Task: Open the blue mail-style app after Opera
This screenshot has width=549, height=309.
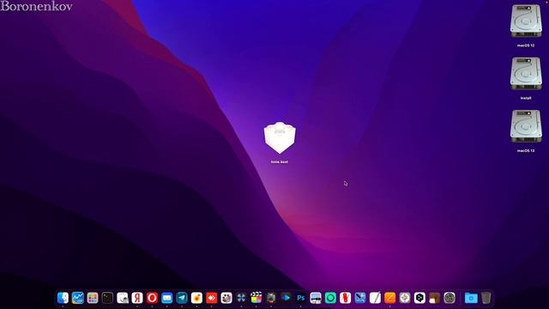Action: point(167,298)
